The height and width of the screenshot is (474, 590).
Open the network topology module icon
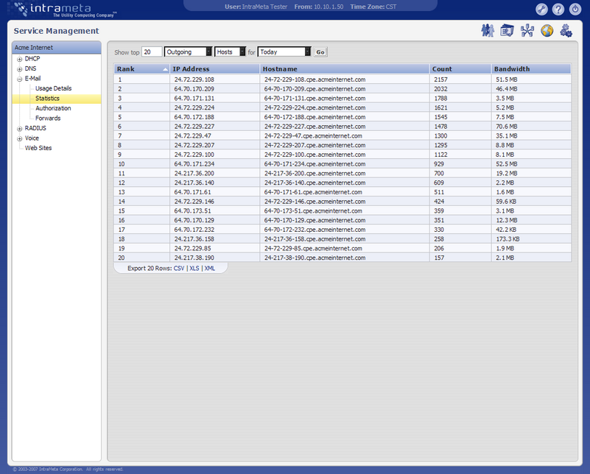(x=527, y=30)
